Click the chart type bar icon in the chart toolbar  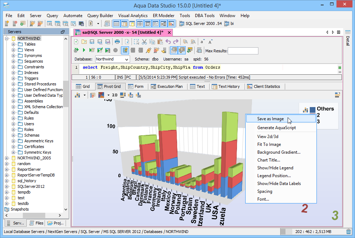click(x=77, y=95)
